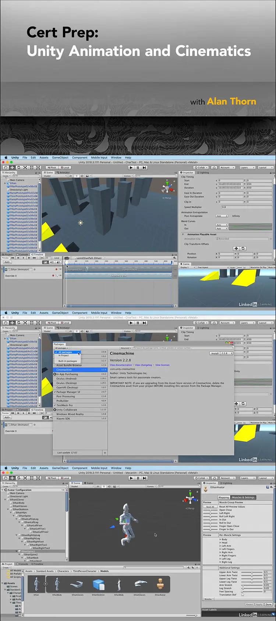Click Timeline panel's small play icon
Image resolution: width=276 pixels, height=621 pixels.
(23, 258)
